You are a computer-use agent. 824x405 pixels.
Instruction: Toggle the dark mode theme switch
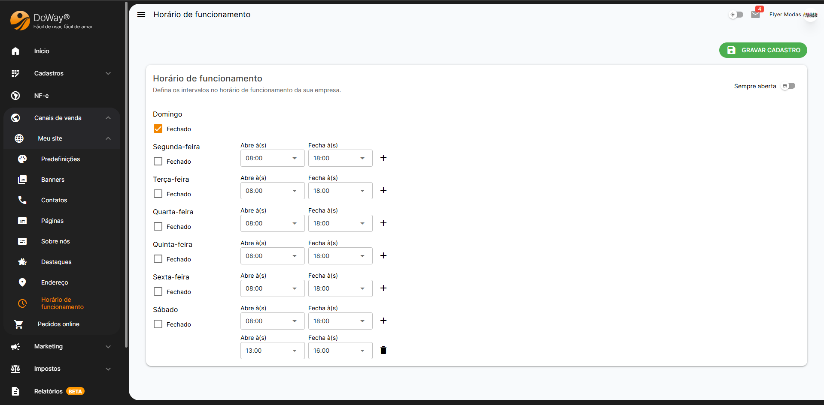coord(736,15)
